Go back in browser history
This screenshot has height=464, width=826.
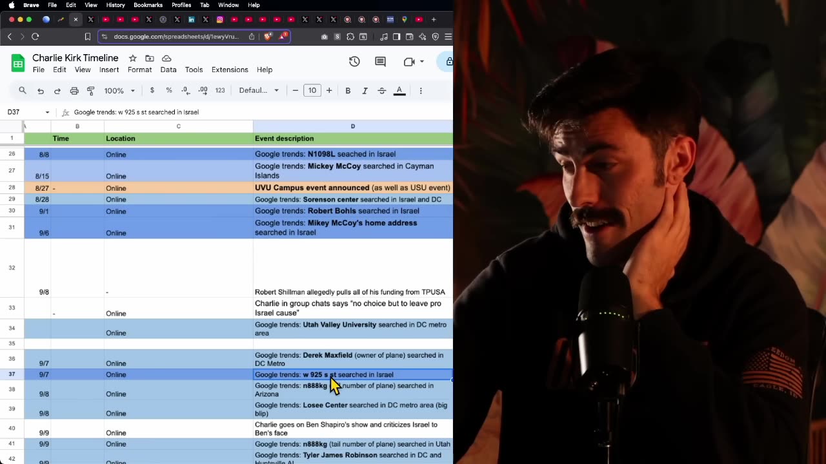[x=10, y=37]
